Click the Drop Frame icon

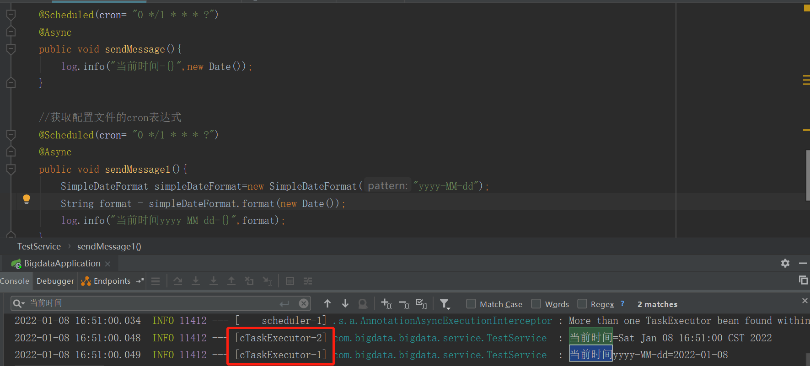coord(249,281)
